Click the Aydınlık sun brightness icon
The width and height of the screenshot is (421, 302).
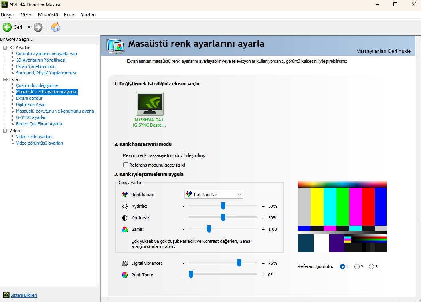click(125, 206)
